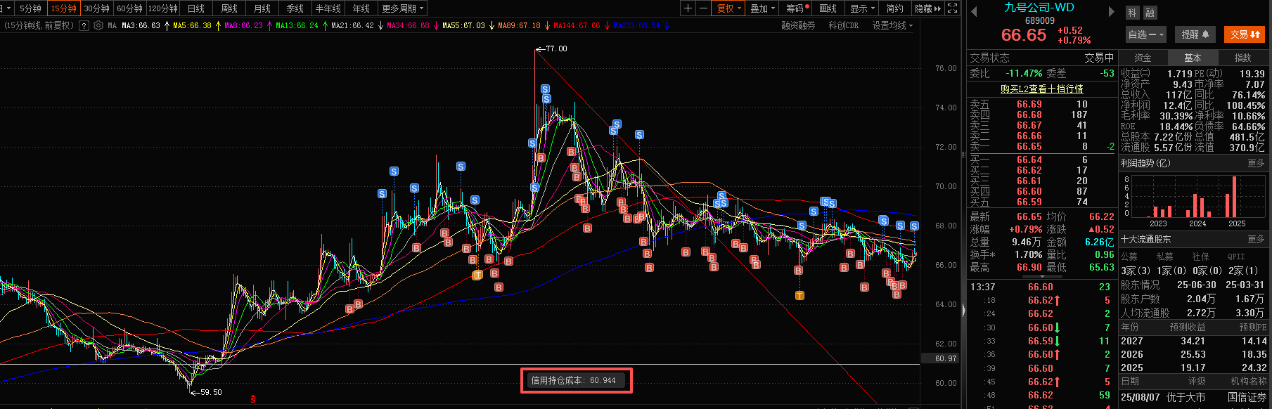
Task: Click the 科 badge icon
Action: [x=1132, y=13]
